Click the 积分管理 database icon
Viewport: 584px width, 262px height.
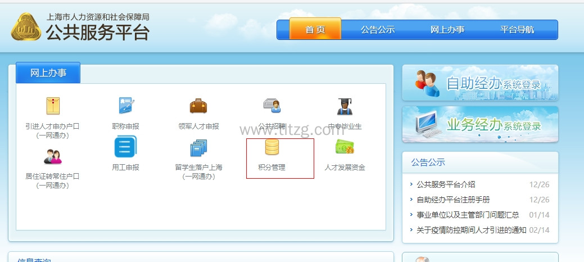click(272, 147)
